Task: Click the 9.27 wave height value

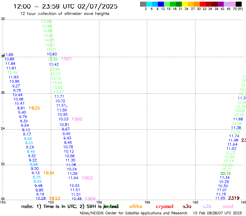Action: pyautogui.click(x=16, y=86)
